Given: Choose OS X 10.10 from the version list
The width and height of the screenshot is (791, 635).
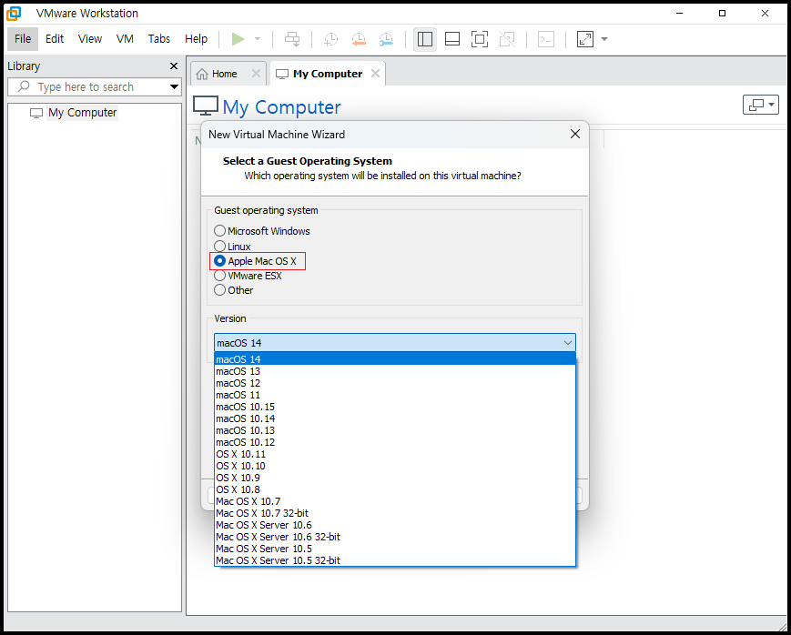Looking at the screenshot, I should pos(395,466).
